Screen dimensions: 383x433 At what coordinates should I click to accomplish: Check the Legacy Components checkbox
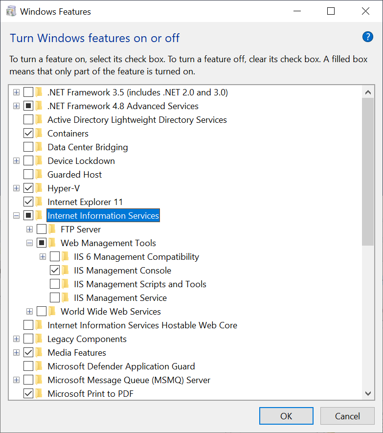pos(28,339)
